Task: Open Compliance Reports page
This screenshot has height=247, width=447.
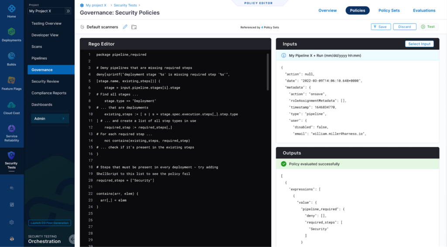Action: pos(49,93)
